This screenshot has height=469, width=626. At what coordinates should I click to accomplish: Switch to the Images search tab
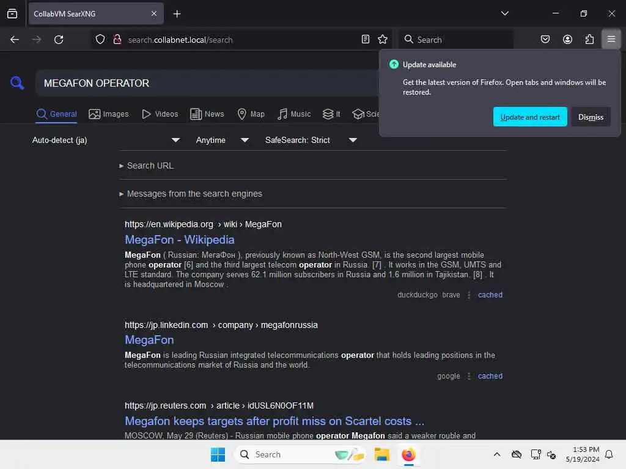(109, 114)
